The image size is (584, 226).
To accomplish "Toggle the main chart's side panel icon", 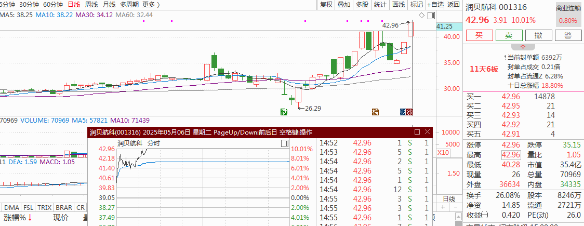I will [x=431, y=15].
